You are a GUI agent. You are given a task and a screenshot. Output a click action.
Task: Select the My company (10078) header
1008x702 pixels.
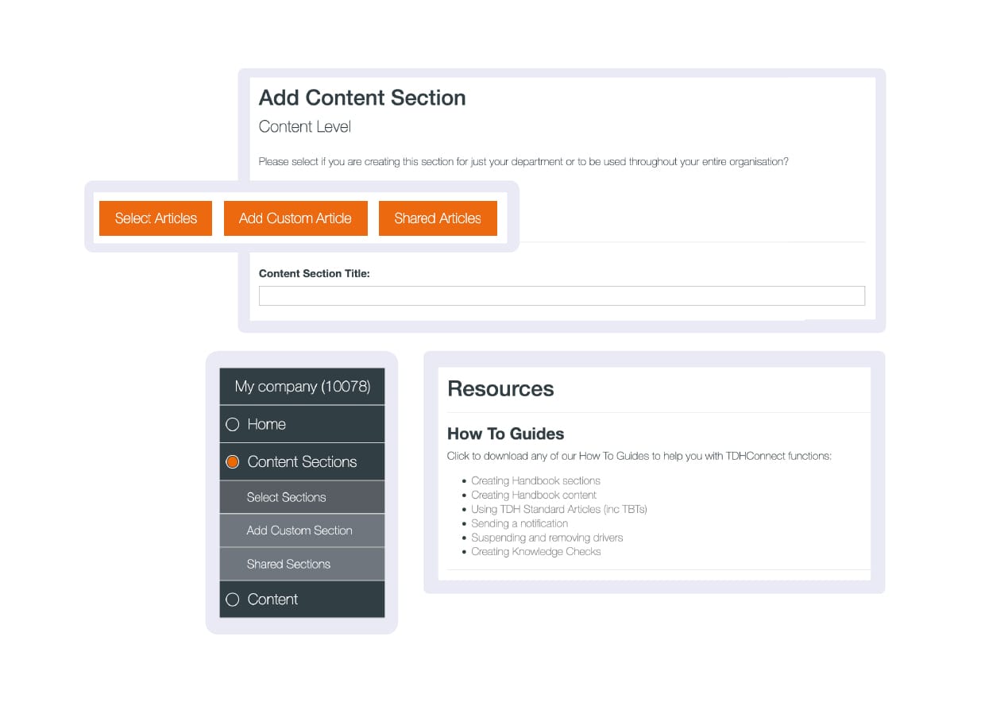pyautogui.click(x=302, y=387)
